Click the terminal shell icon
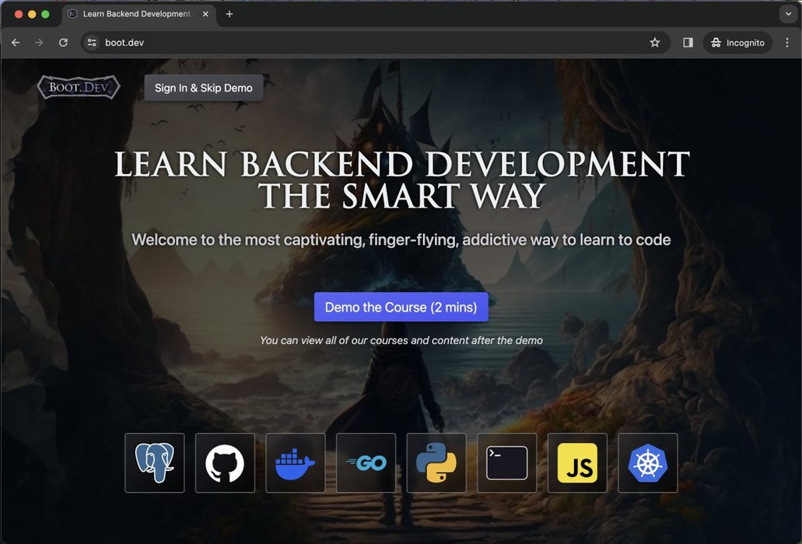 (507, 462)
